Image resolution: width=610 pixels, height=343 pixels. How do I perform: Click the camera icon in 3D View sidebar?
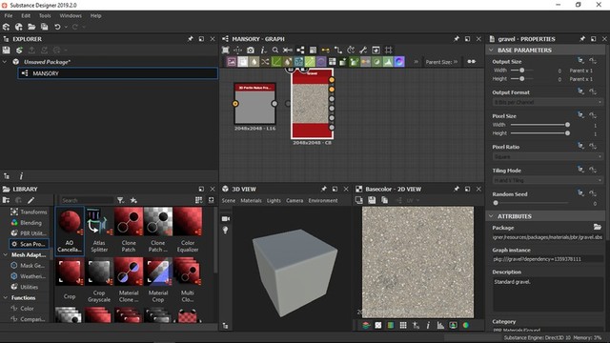[x=226, y=219]
